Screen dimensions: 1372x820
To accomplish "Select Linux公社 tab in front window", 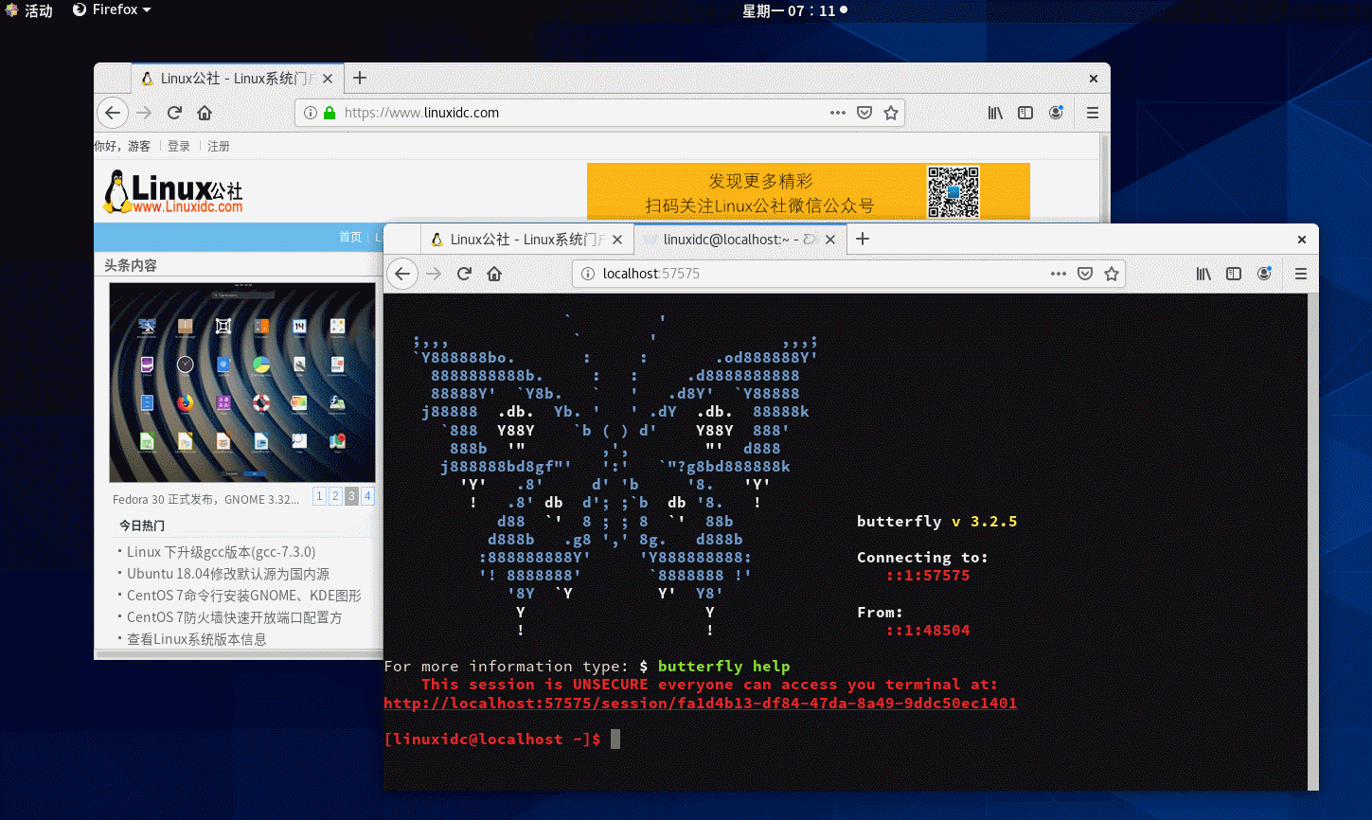I will tap(526, 240).
